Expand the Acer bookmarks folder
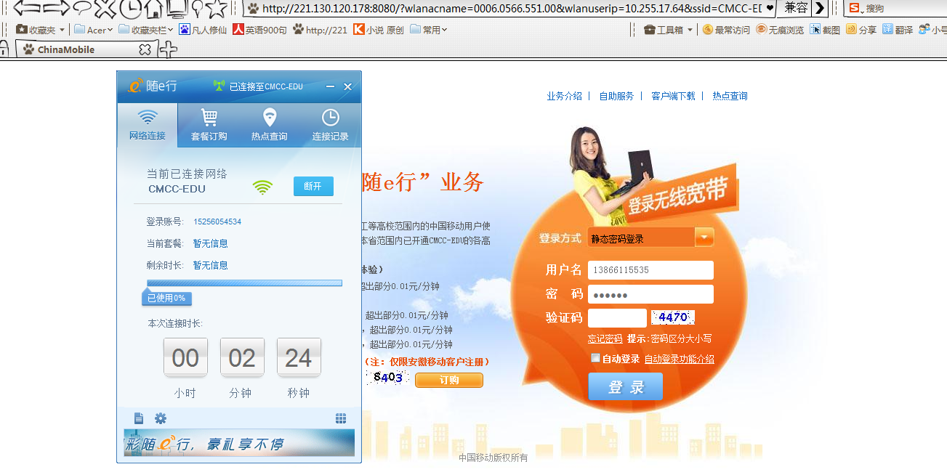 coord(94,30)
